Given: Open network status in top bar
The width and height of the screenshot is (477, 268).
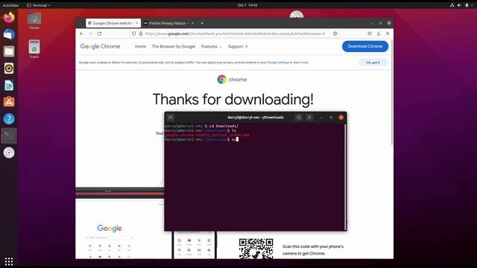Looking at the screenshot, I should click(452, 5).
